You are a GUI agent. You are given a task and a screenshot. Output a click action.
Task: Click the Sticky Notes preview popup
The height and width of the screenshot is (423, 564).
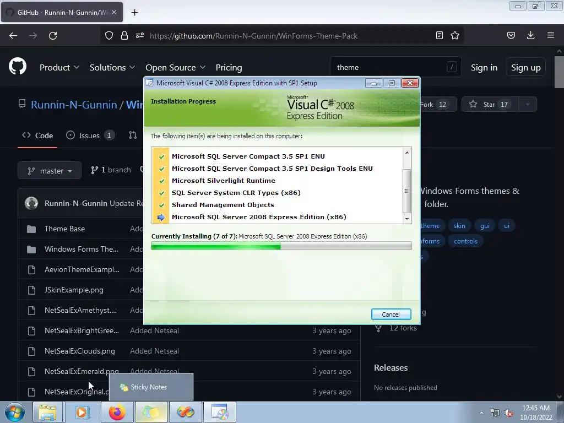[151, 387]
